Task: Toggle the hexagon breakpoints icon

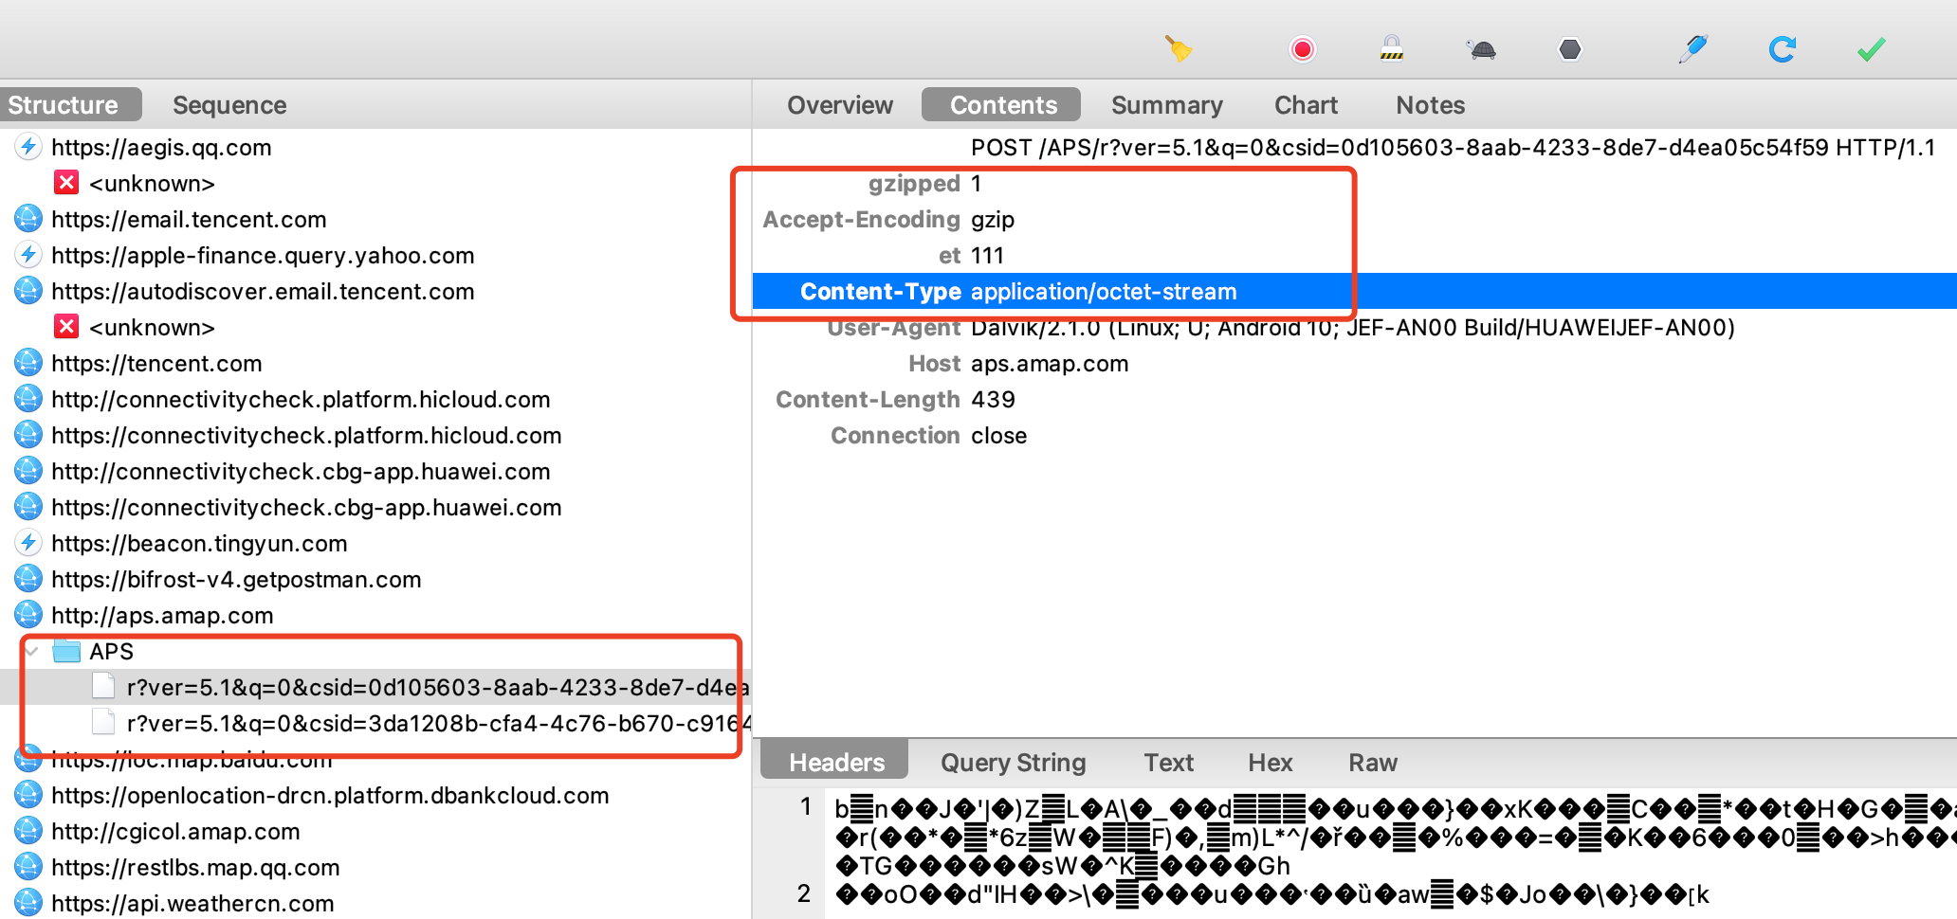Action: click(1570, 48)
